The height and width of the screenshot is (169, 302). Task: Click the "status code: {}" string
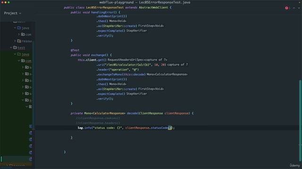[x=108, y=128]
